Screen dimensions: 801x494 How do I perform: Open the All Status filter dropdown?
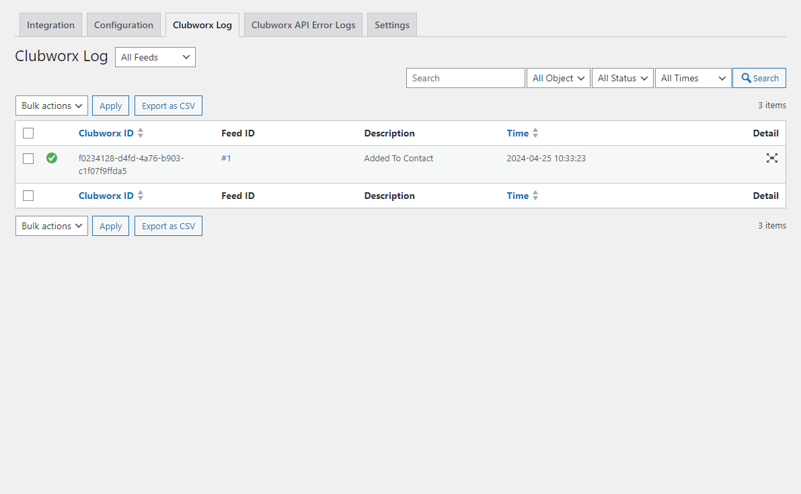(623, 78)
